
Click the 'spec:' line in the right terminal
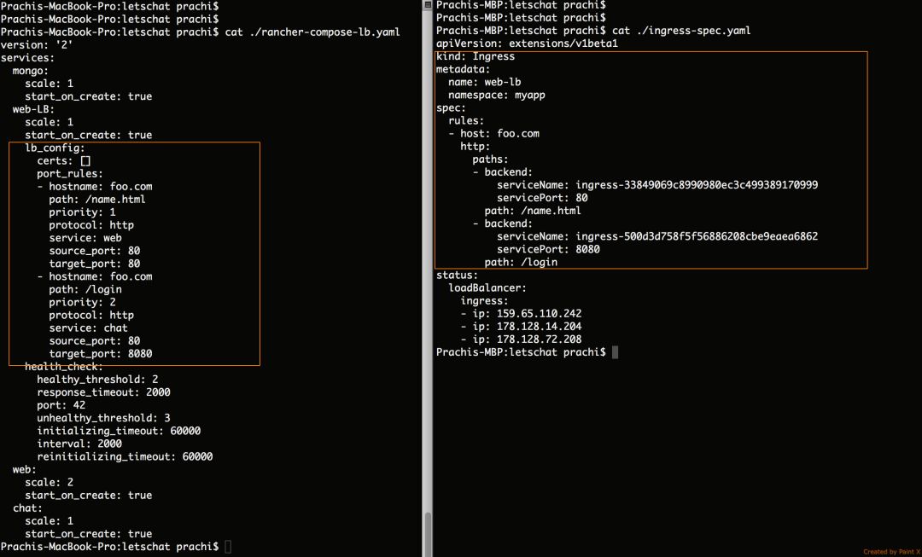(451, 108)
